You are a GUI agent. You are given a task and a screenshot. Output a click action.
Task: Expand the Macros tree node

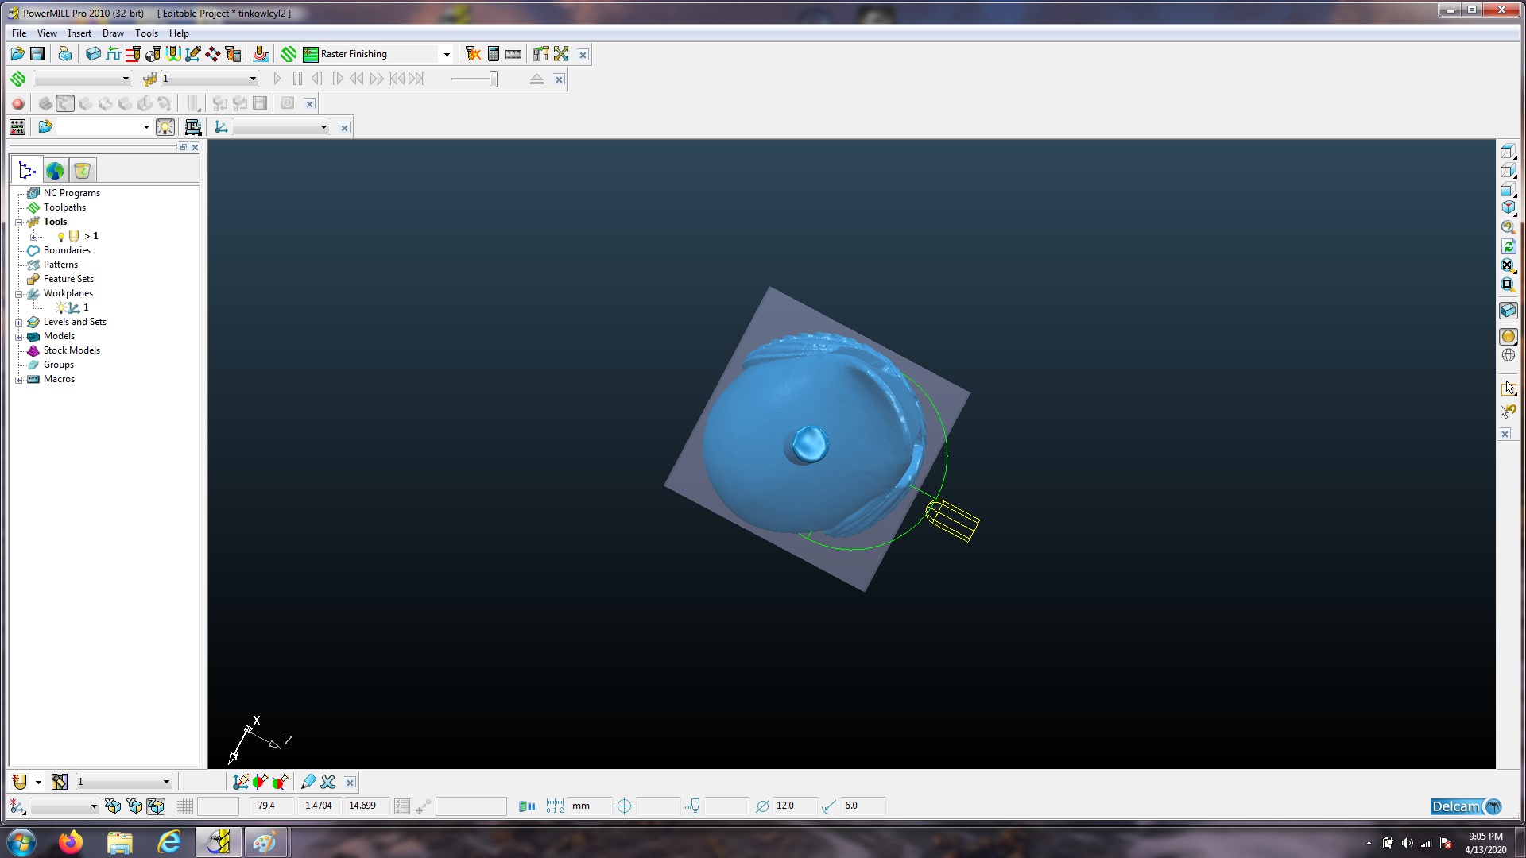point(18,380)
